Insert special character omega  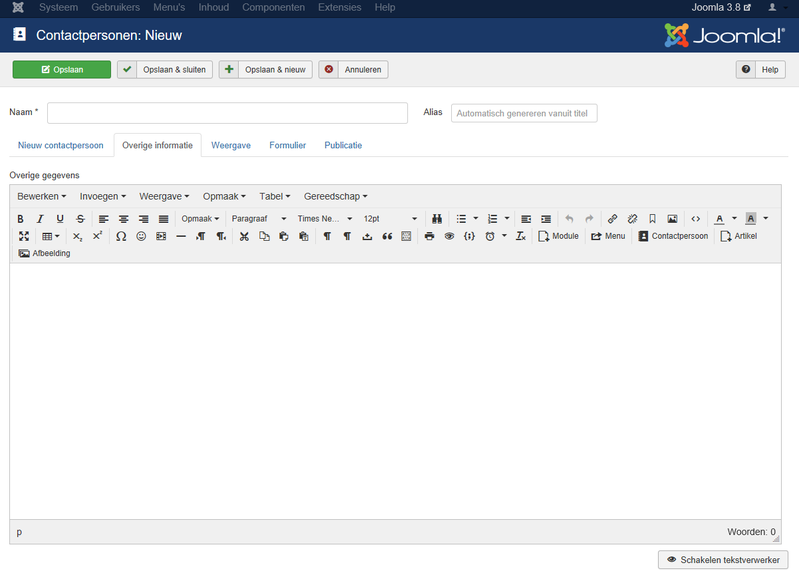click(121, 236)
